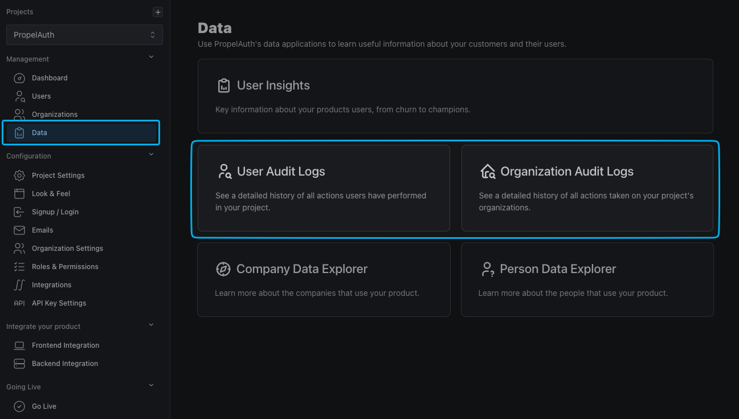Click the Configuration section label
739x419 pixels.
coord(28,156)
